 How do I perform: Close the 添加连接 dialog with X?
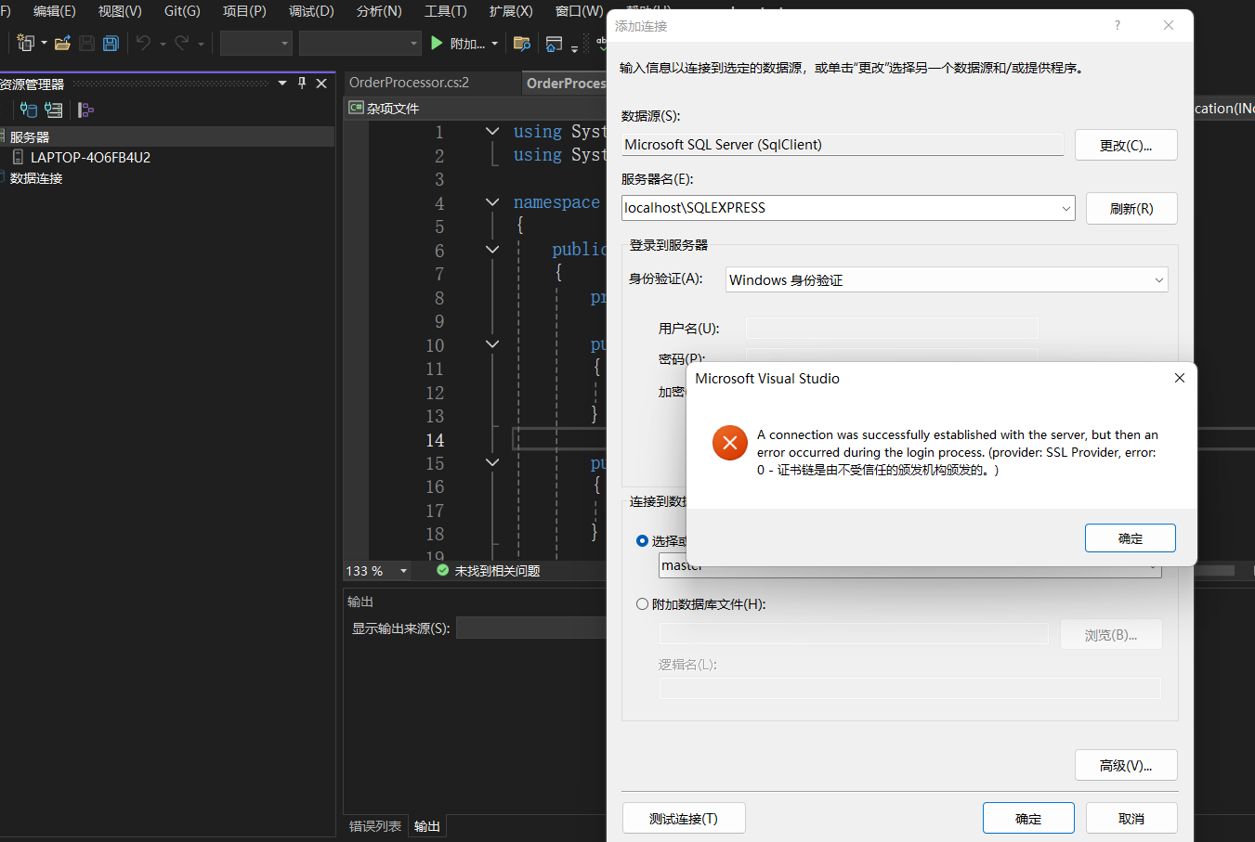point(1169,25)
